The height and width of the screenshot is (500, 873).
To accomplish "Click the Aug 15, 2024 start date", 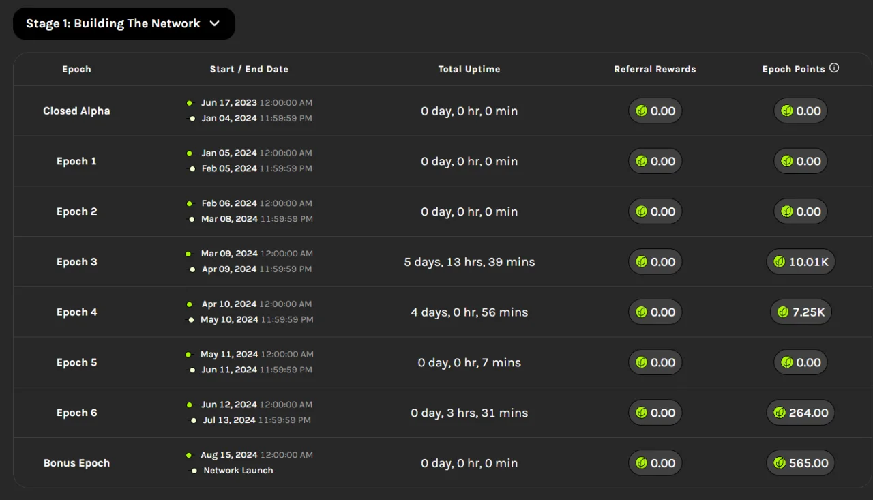I will tap(229, 455).
